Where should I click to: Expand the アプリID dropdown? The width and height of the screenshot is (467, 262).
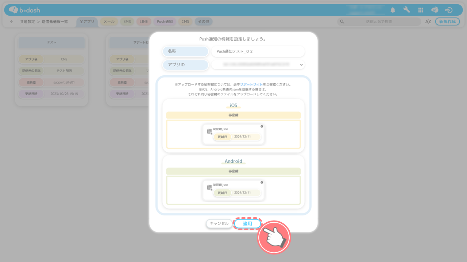pyautogui.click(x=301, y=65)
